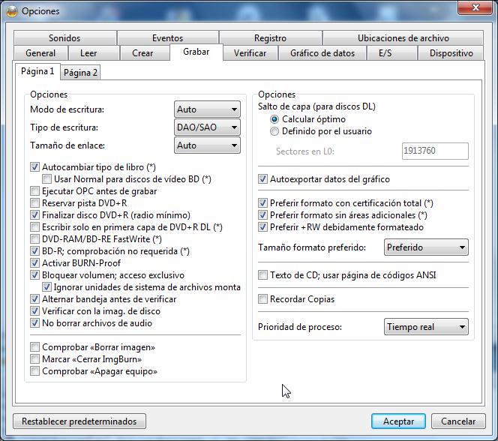Viewport: 498px width, 441px height.
Task: Disable Activar BURN-Proof checkbox
Action: point(34,263)
